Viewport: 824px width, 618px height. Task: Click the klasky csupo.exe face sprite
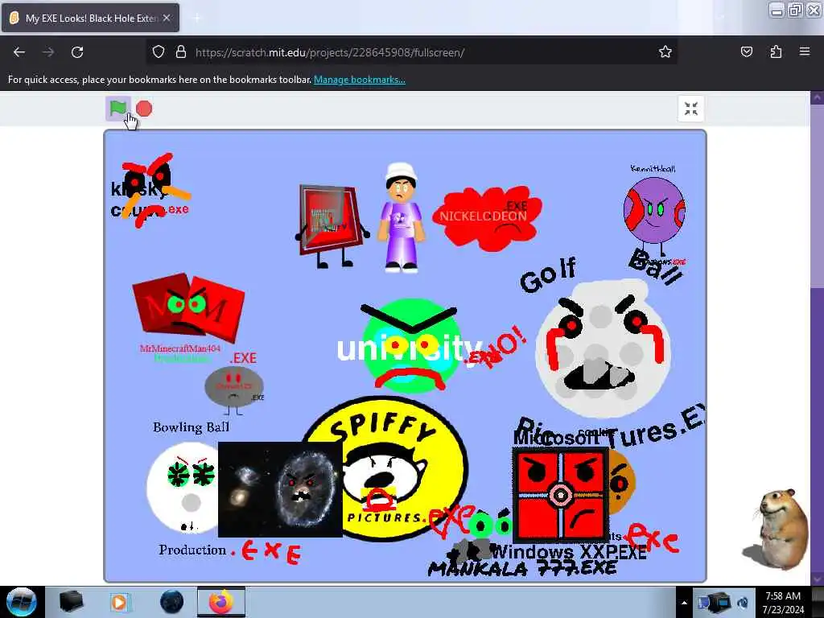tap(150, 192)
